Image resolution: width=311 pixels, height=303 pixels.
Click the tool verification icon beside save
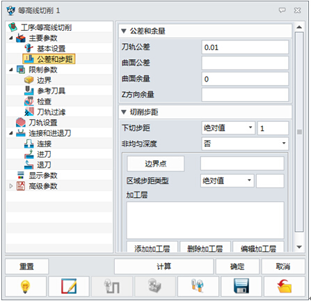click(x=198, y=286)
